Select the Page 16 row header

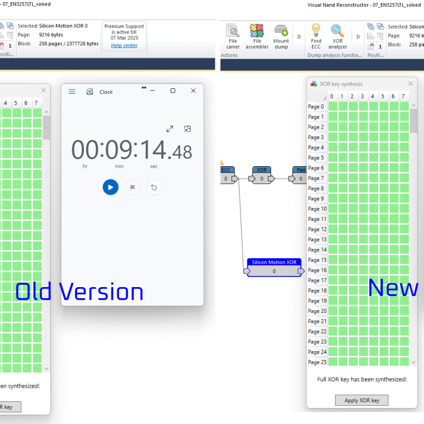pos(317,271)
